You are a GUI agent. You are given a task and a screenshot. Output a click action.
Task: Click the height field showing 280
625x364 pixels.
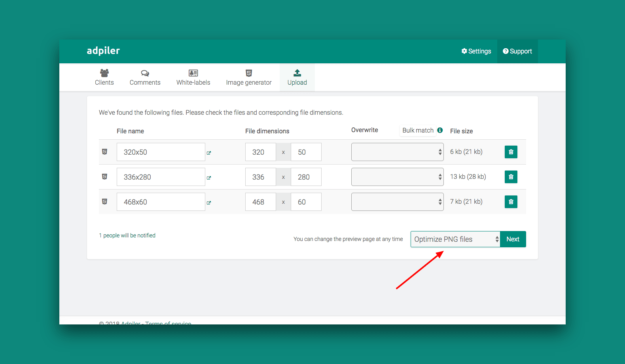coord(306,177)
